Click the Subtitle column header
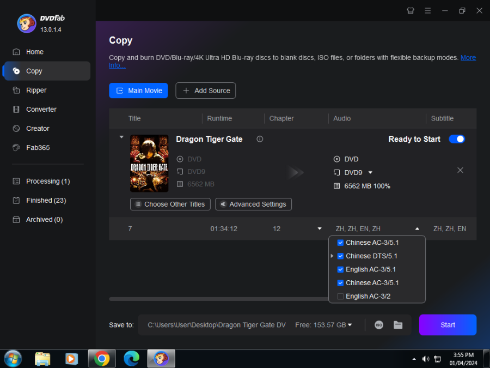 pos(442,118)
